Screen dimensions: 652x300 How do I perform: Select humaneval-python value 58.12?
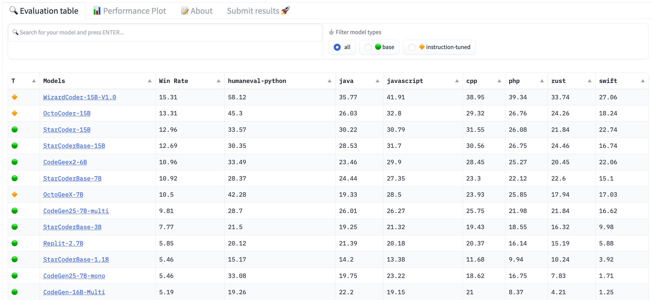[237, 97]
